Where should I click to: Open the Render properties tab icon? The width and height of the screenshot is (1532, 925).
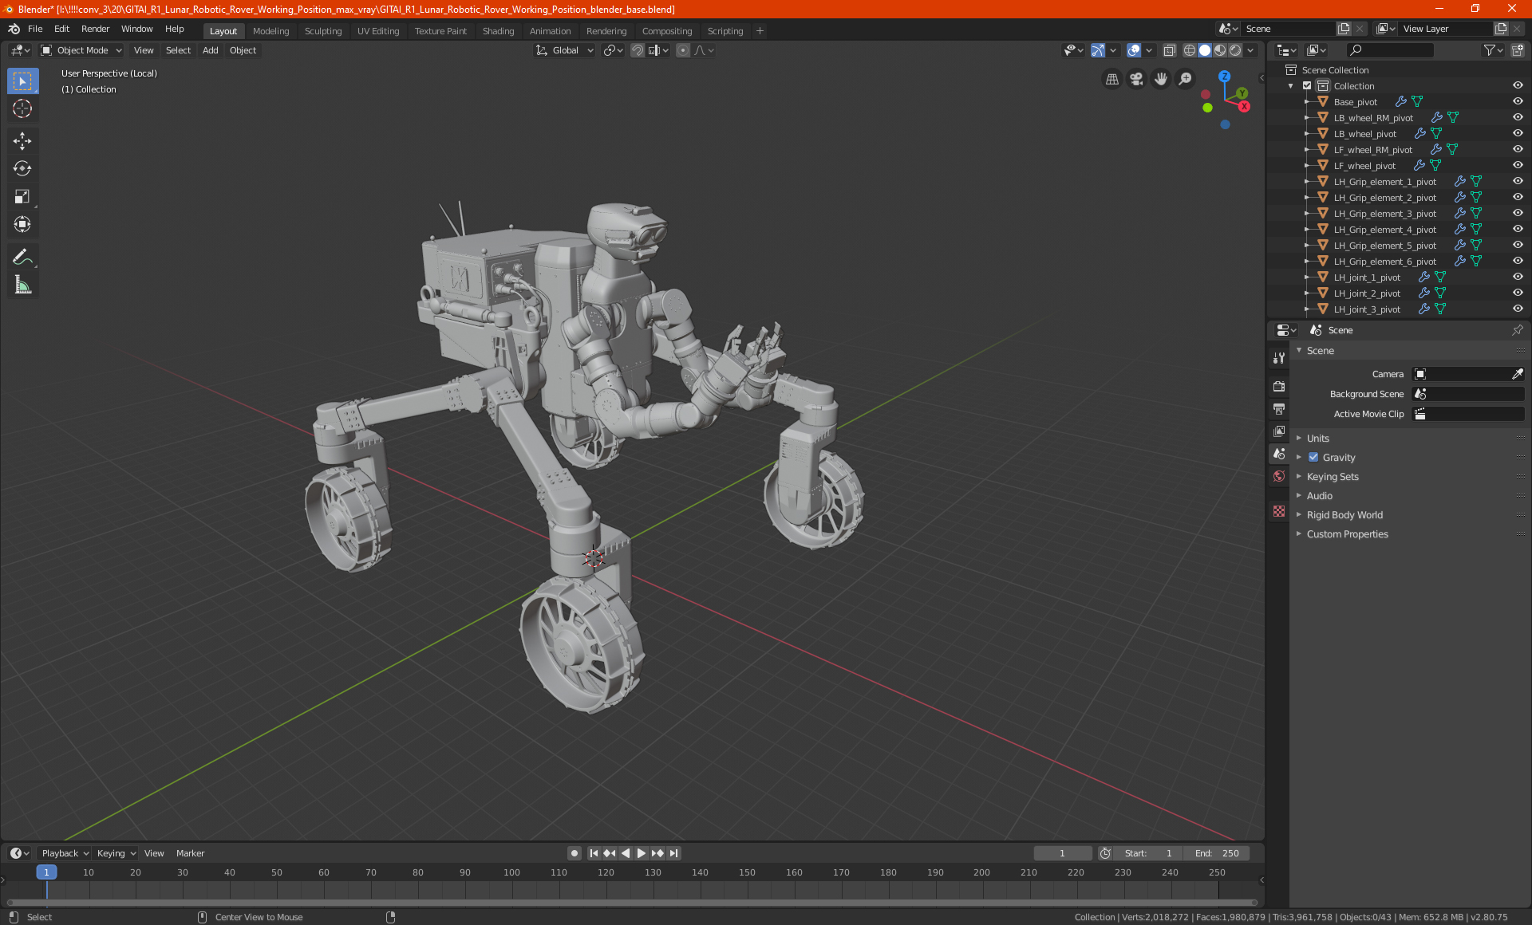(1279, 386)
